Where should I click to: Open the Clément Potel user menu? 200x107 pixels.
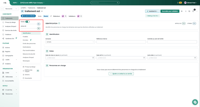coord(191,3)
